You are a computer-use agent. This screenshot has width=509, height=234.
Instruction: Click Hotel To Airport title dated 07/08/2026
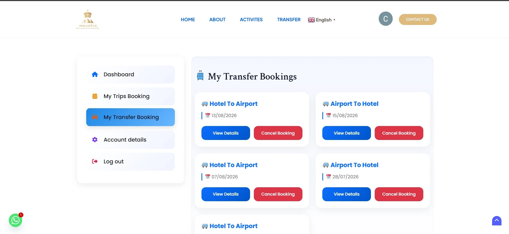(233, 165)
